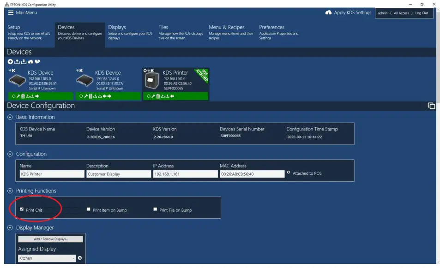Delete the KDS Device at 192.168.1.245
Viewport: 440px width, 268px height.
(90, 96)
